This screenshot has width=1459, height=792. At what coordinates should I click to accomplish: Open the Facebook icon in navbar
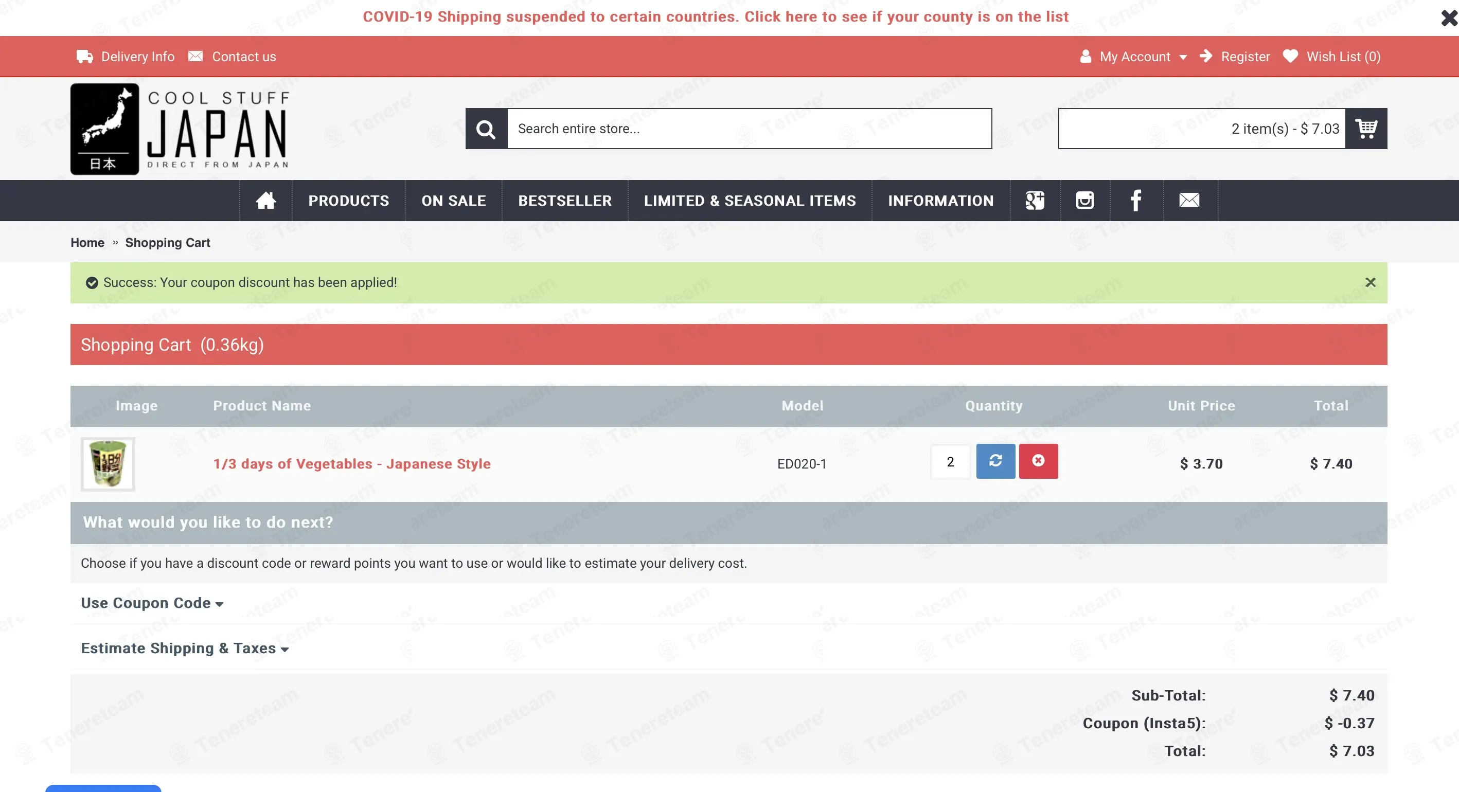(x=1135, y=201)
